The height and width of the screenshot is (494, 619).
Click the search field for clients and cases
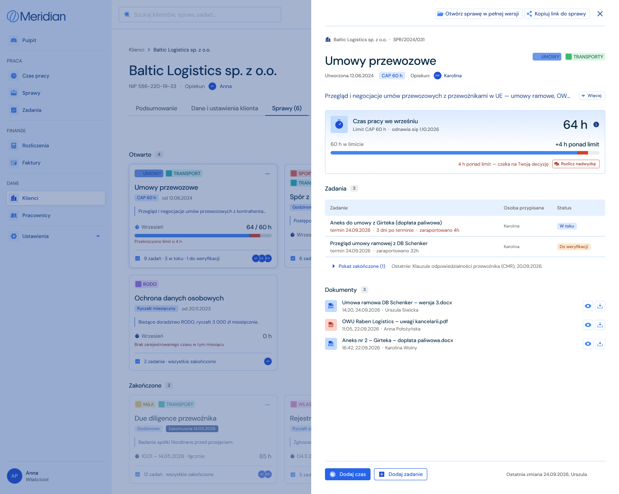(x=200, y=15)
